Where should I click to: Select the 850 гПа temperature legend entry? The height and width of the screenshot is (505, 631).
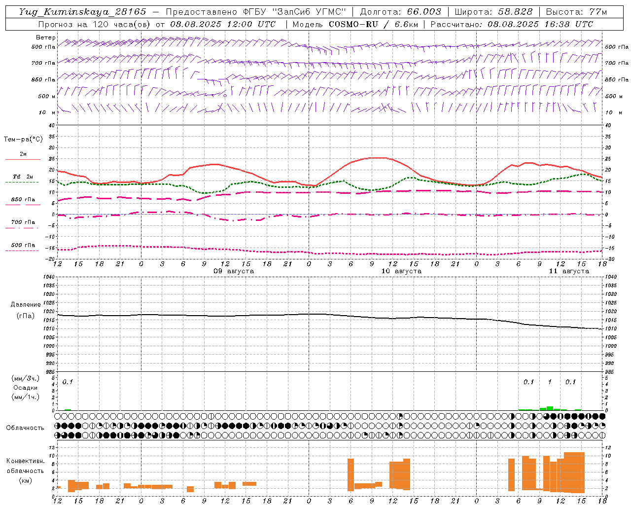(23, 200)
